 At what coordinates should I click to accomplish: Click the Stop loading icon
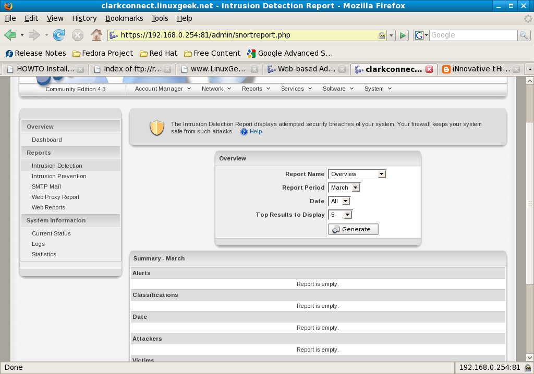coord(78,35)
